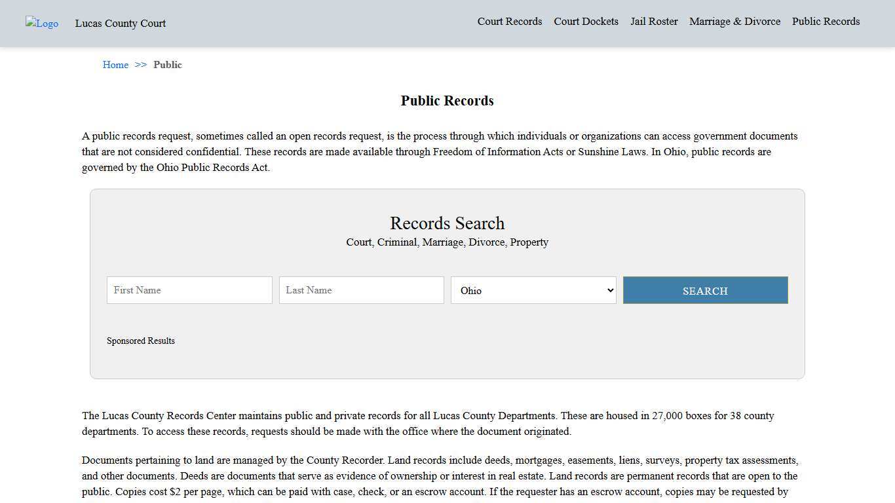Navigate Home via the breadcrumb link
The width and height of the screenshot is (895, 503).
coord(115,65)
